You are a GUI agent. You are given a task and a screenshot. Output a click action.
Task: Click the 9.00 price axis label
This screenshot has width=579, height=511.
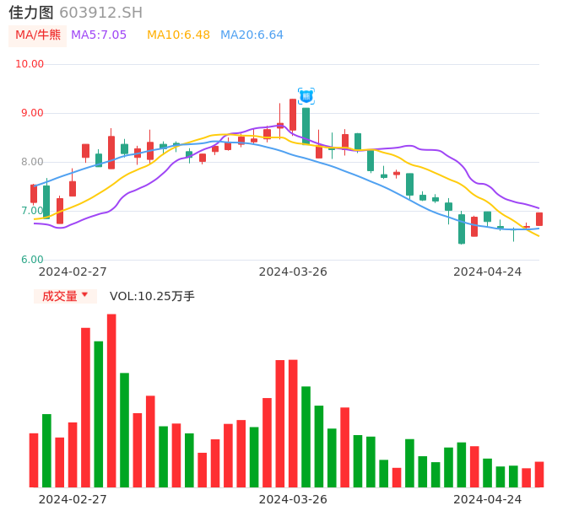[32, 113]
